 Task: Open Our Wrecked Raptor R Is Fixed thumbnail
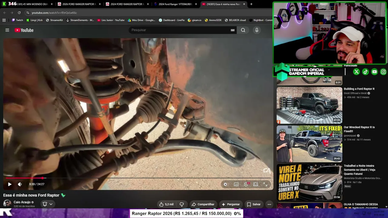(x=309, y=144)
